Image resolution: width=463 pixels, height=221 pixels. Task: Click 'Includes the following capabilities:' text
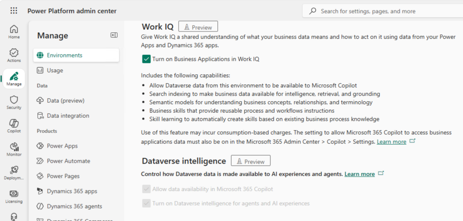[x=185, y=75]
